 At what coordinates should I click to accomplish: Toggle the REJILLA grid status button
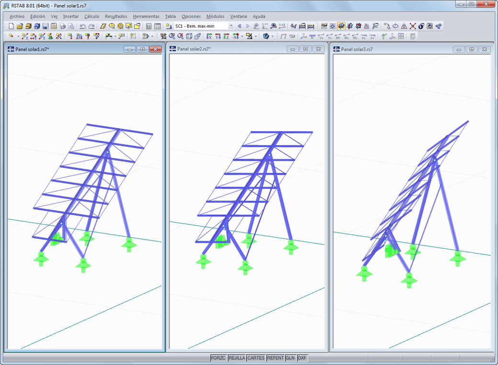pyautogui.click(x=237, y=358)
